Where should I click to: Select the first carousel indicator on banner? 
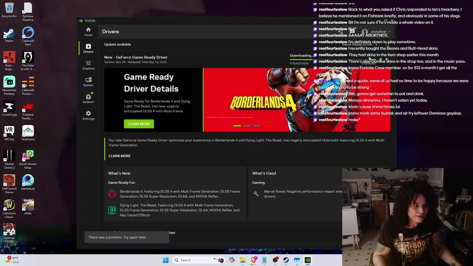point(237,126)
